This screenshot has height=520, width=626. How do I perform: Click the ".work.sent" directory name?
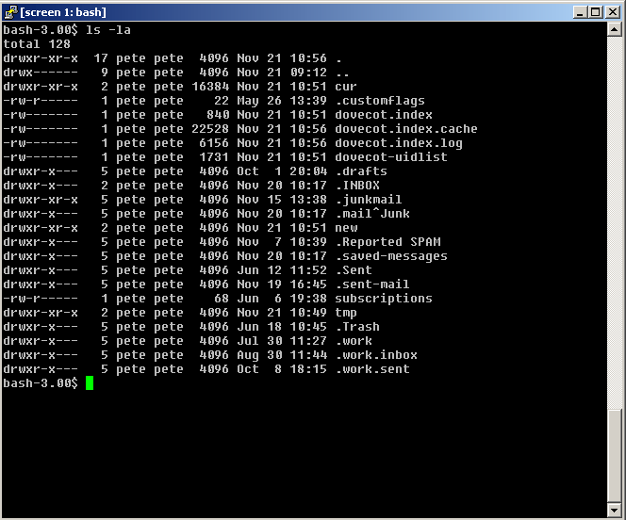point(372,369)
